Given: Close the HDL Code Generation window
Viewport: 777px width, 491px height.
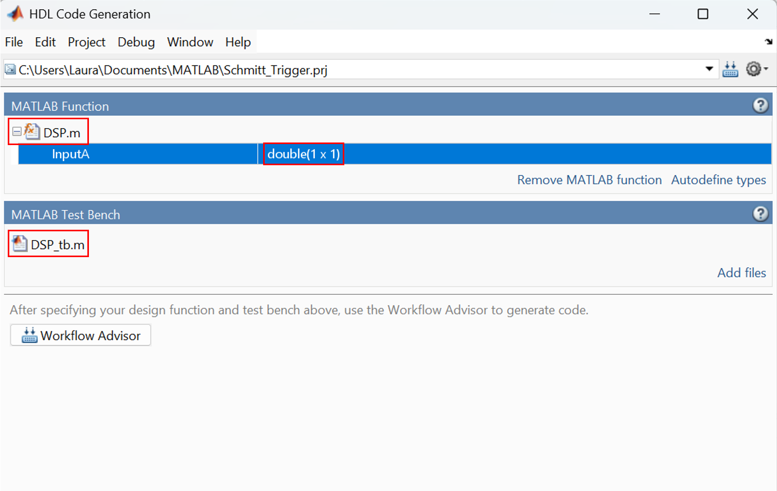Looking at the screenshot, I should [752, 14].
